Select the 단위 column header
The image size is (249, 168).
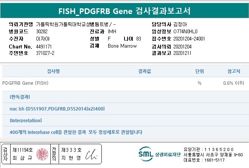[199, 71]
